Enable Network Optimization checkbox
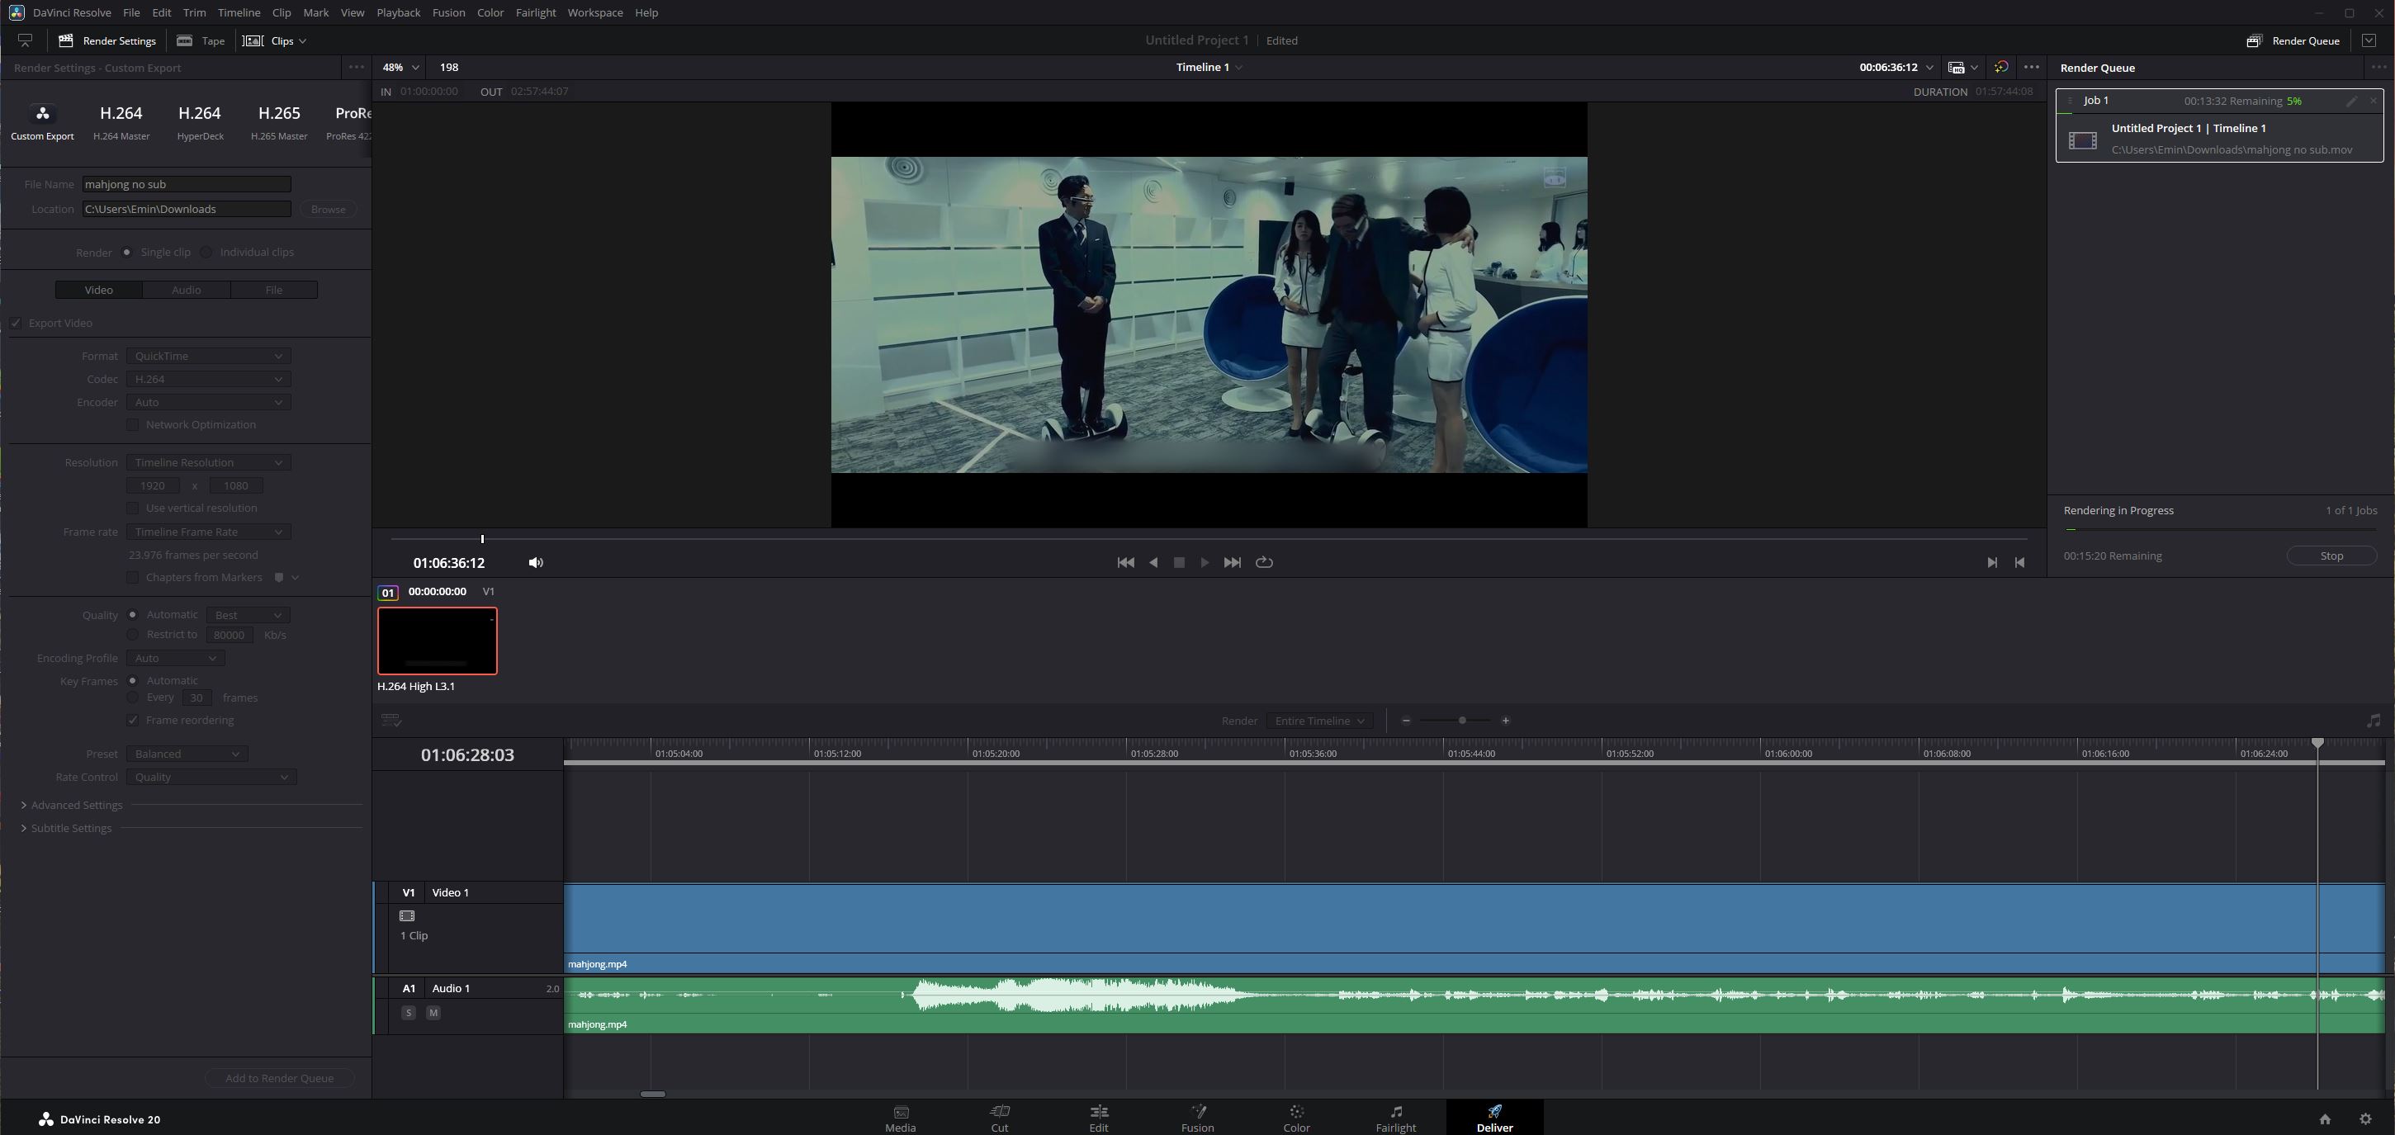Image resolution: width=2395 pixels, height=1135 pixels. pos(133,425)
